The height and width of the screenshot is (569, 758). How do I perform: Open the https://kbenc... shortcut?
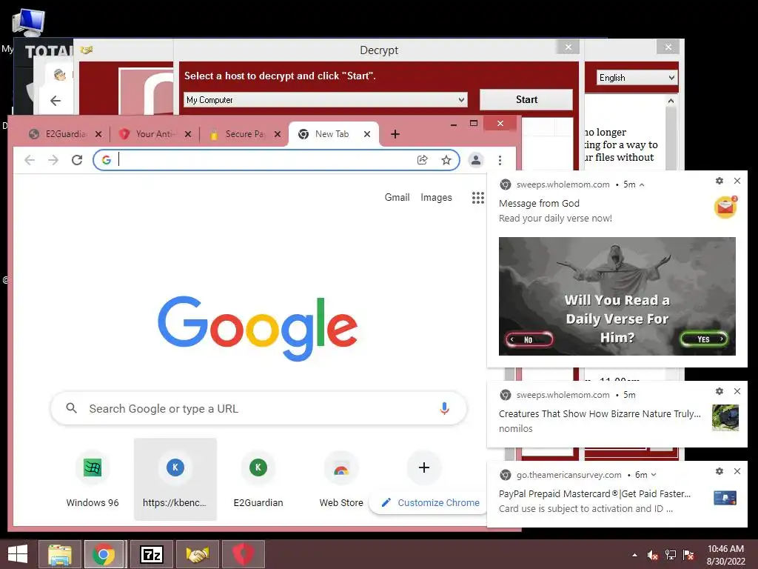point(175,479)
